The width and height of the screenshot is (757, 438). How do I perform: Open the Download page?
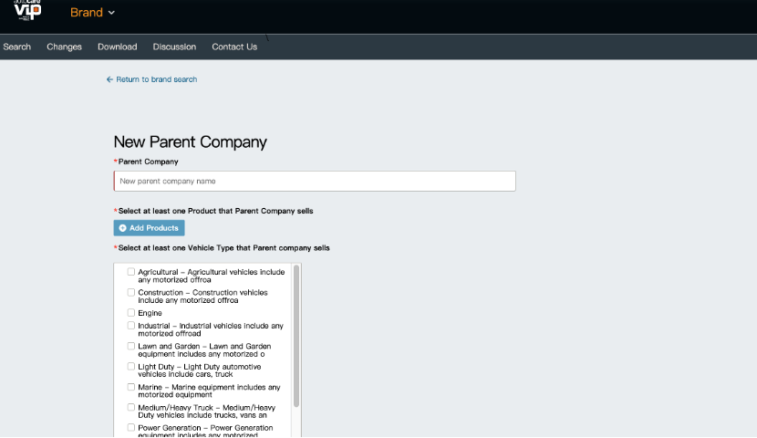[118, 47]
